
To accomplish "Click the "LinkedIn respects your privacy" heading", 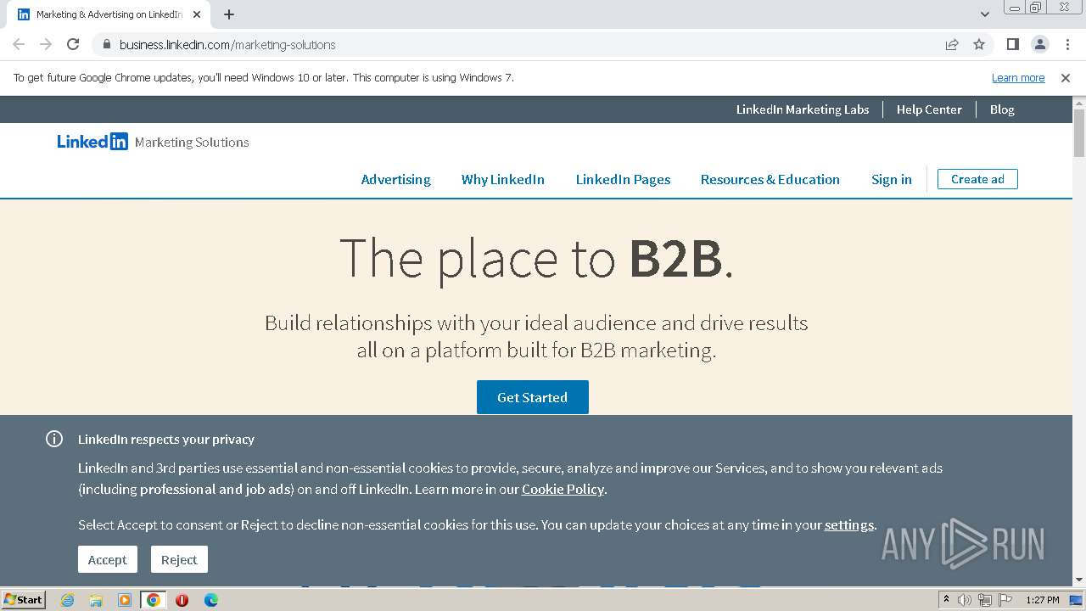I will tap(166, 439).
